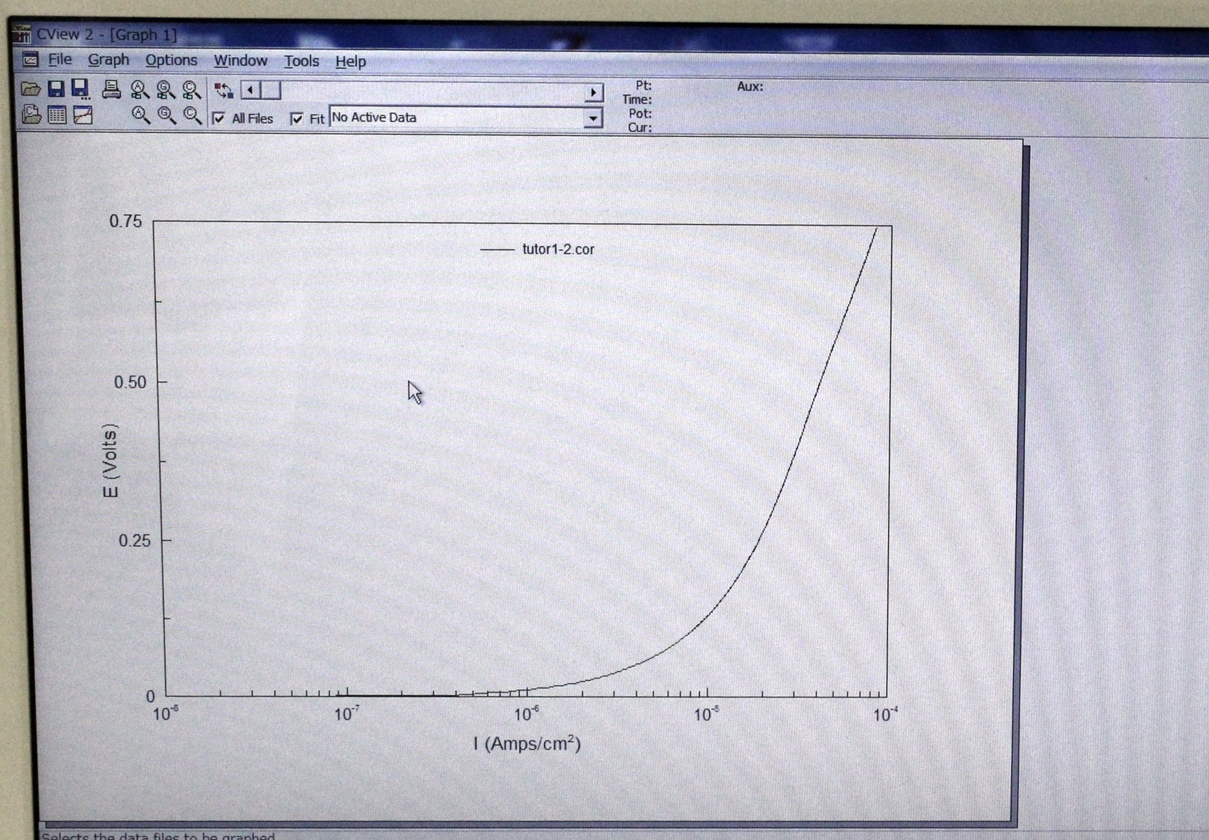Click the swap data arrows icon

[x=224, y=90]
